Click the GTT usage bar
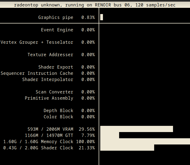190x165 pixels. coord(110,135)
